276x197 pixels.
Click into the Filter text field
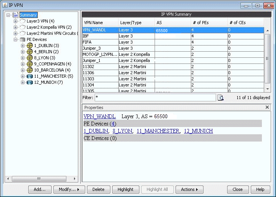[x=155, y=98]
